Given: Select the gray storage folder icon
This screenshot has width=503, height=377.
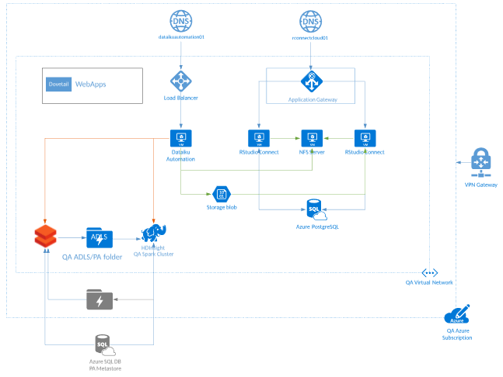Looking at the screenshot, I should pos(100,299).
